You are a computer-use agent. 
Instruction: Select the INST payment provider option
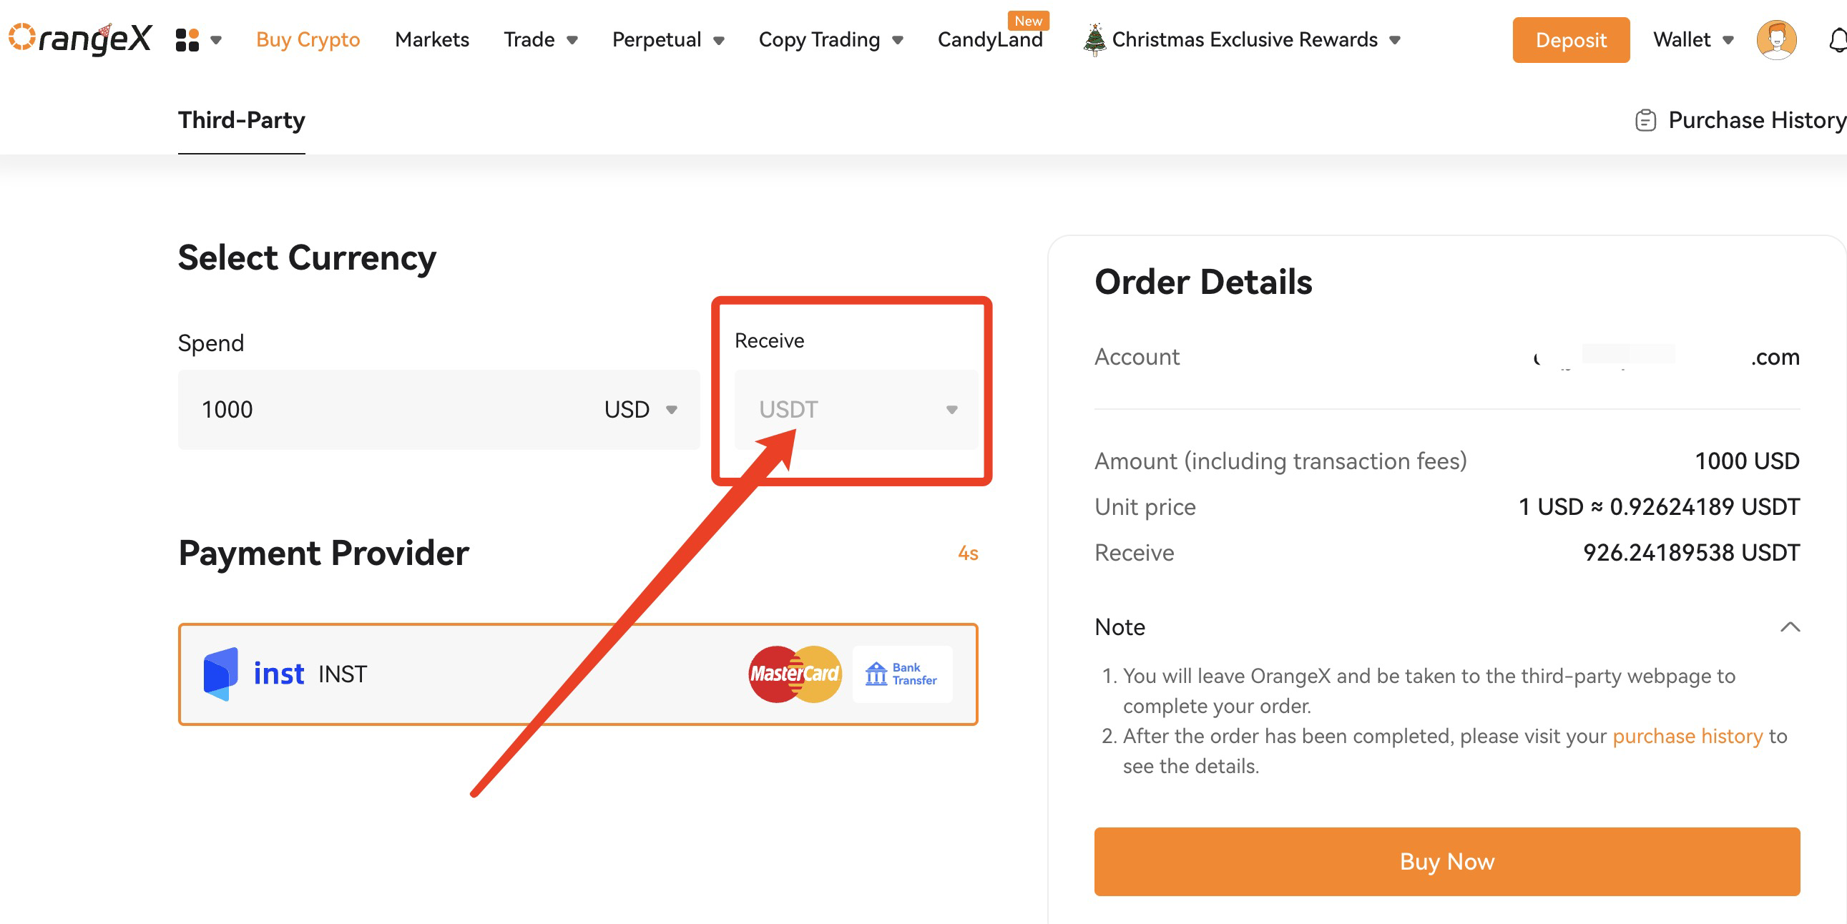[x=578, y=674]
